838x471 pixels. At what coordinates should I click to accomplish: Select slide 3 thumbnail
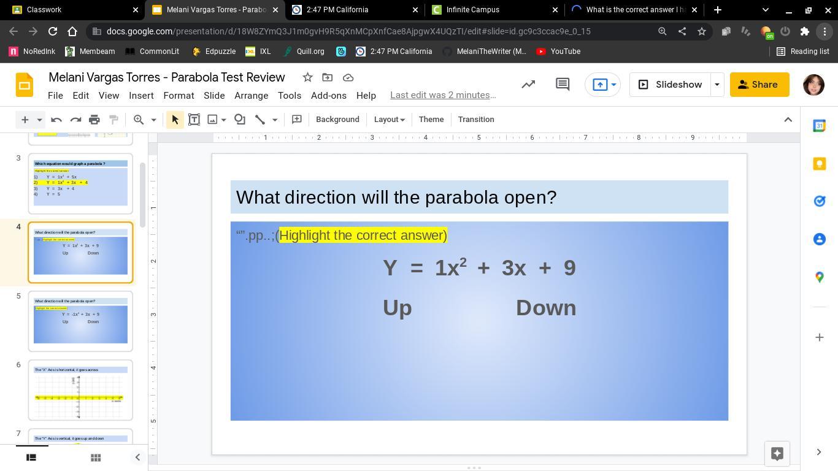[80, 183]
